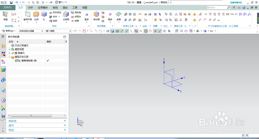259x139 pixels.
Task: Select the Edge Blend (边倒圆) tool
Action: pos(66,16)
